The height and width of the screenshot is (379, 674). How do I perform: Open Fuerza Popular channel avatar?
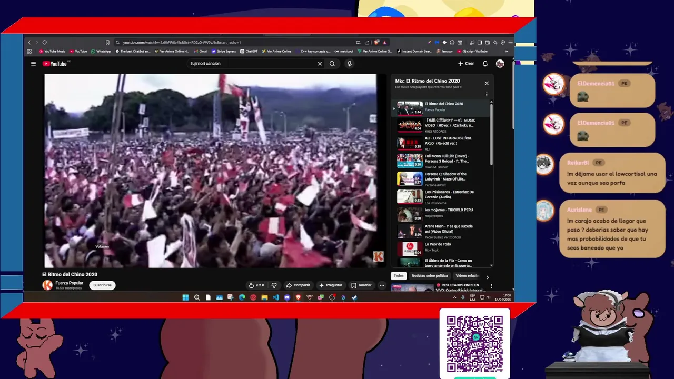(x=47, y=285)
